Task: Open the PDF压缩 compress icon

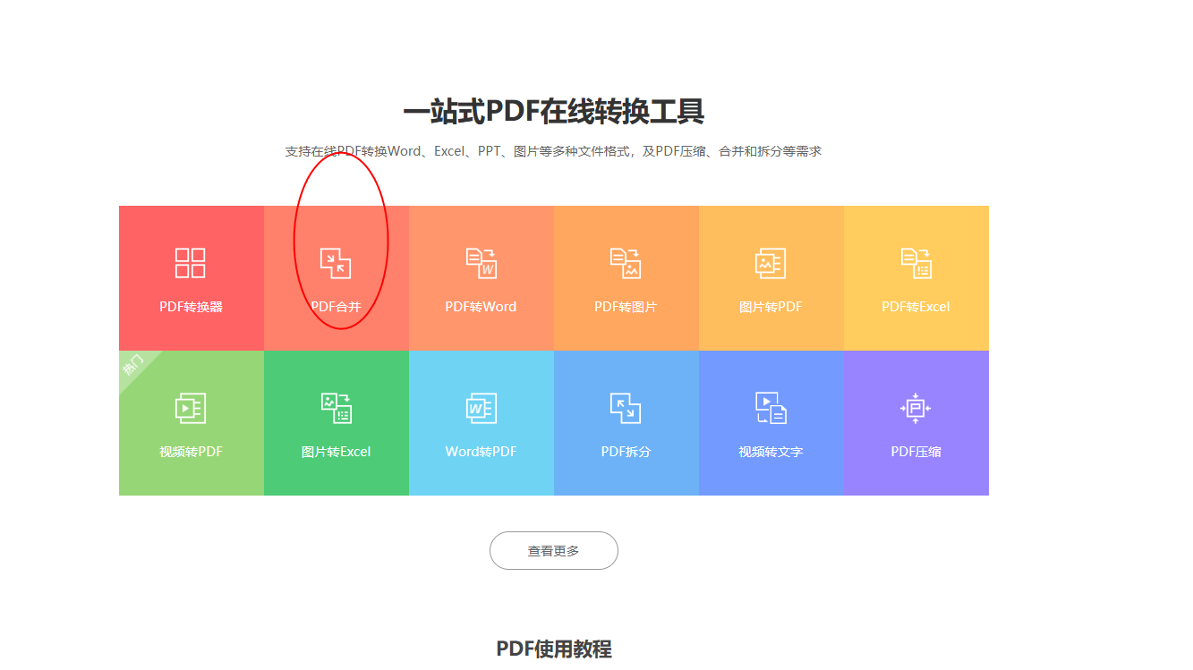Action: click(916, 408)
